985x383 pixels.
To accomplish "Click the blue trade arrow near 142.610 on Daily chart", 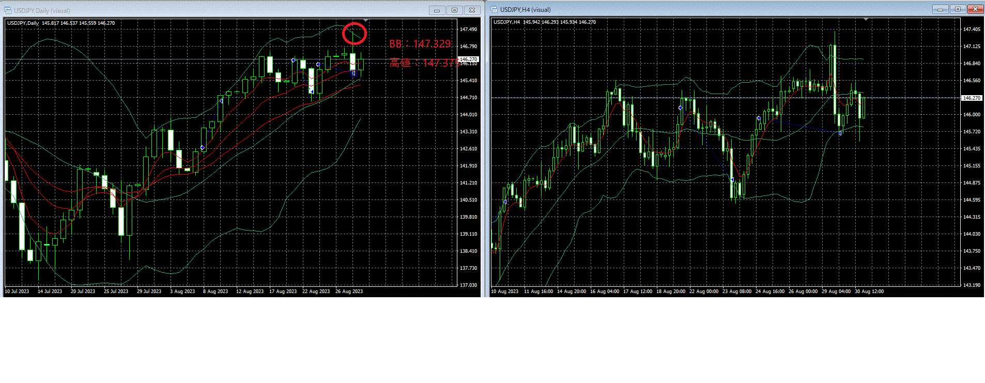I will click(x=202, y=148).
